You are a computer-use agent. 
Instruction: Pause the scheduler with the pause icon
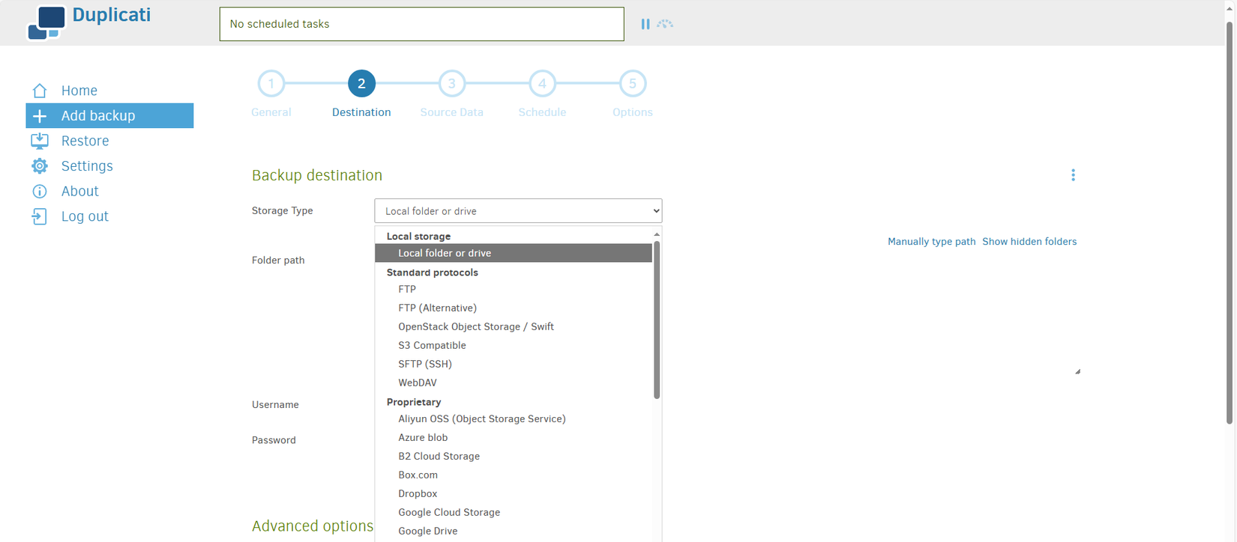point(645,24)
